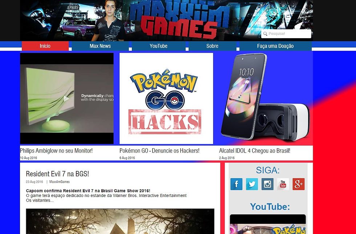The image size is (356, 234).
Task: Open the Twitter social icon
Action: [x=252, y=184]
